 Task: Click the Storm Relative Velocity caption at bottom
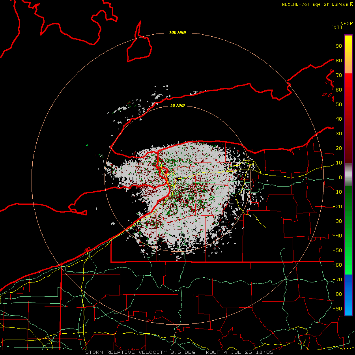[179, 352]
